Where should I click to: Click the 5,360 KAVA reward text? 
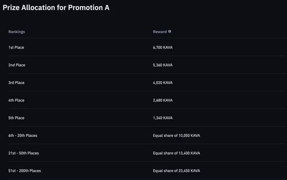pos(163,65)
